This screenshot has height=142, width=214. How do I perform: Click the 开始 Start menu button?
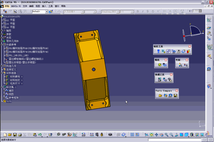(7, 6)
